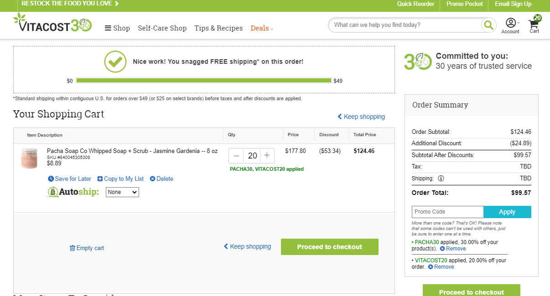Click the quantity field showing 20
The image size is (550, 296).
click(x=252, y=156)
